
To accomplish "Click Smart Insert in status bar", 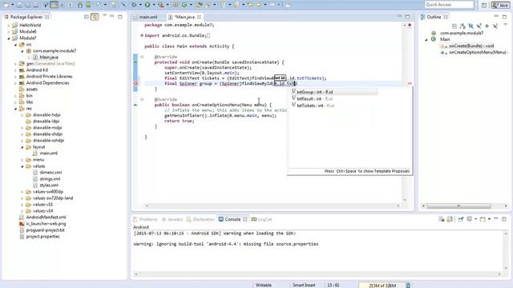I will pos(304,285).
